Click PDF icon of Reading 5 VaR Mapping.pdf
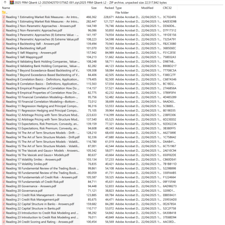The image size is (225, 225). tap(4, 57)
